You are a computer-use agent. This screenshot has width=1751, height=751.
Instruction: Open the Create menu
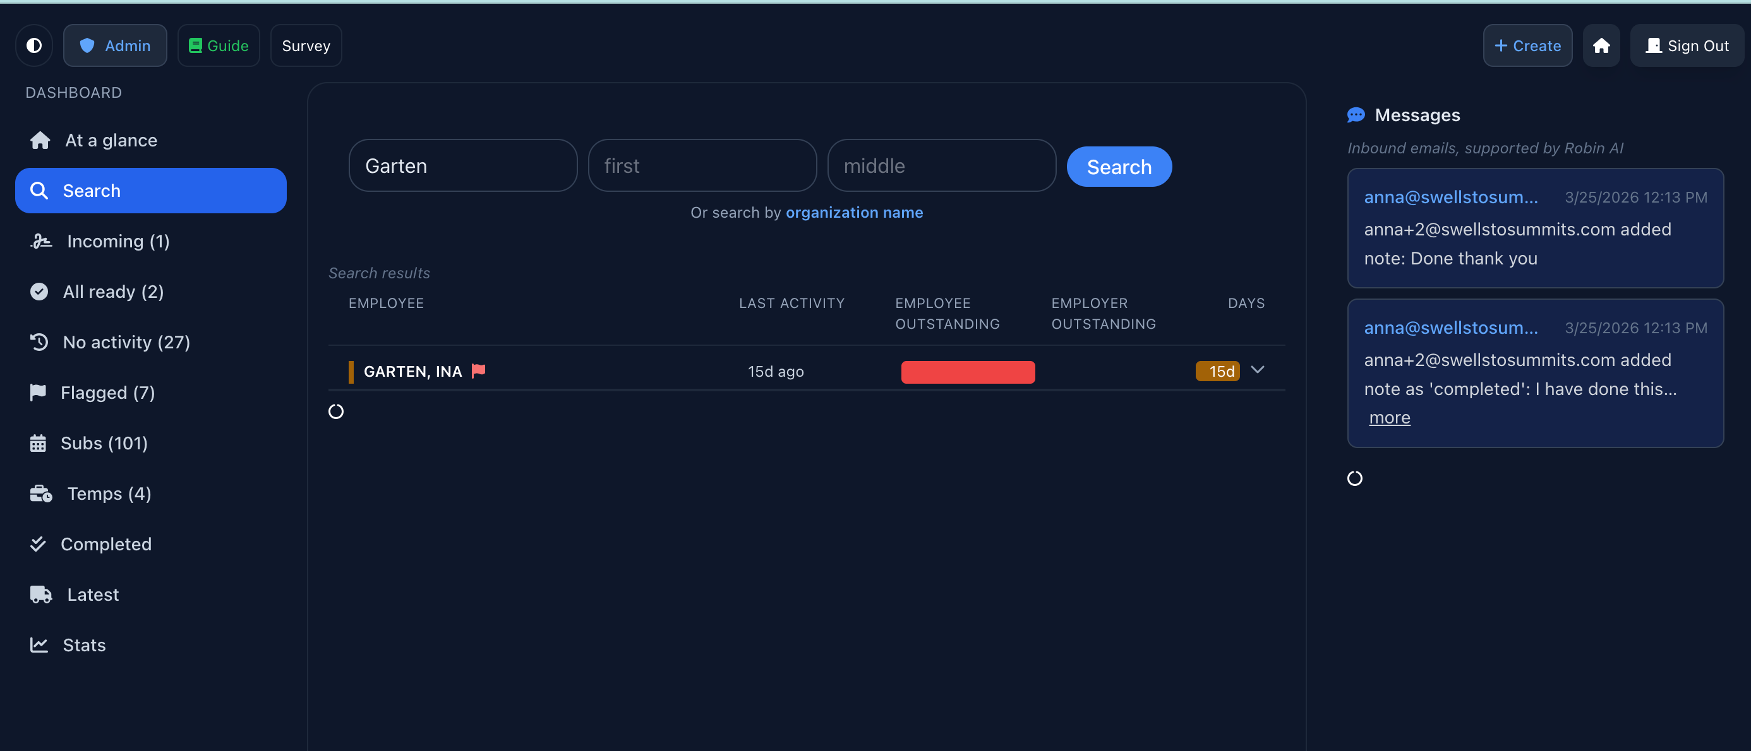pos(1527,45)
